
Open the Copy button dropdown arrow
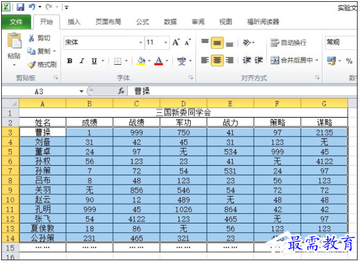point(55,51)
